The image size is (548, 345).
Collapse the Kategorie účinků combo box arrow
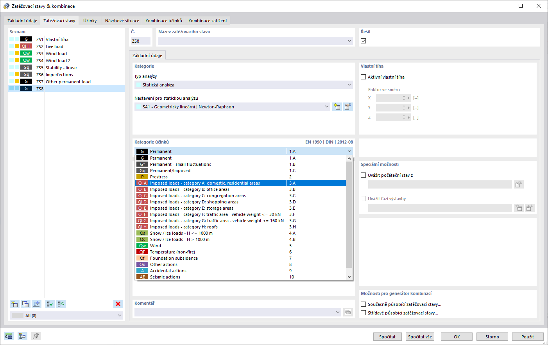[x=349, y=151]
